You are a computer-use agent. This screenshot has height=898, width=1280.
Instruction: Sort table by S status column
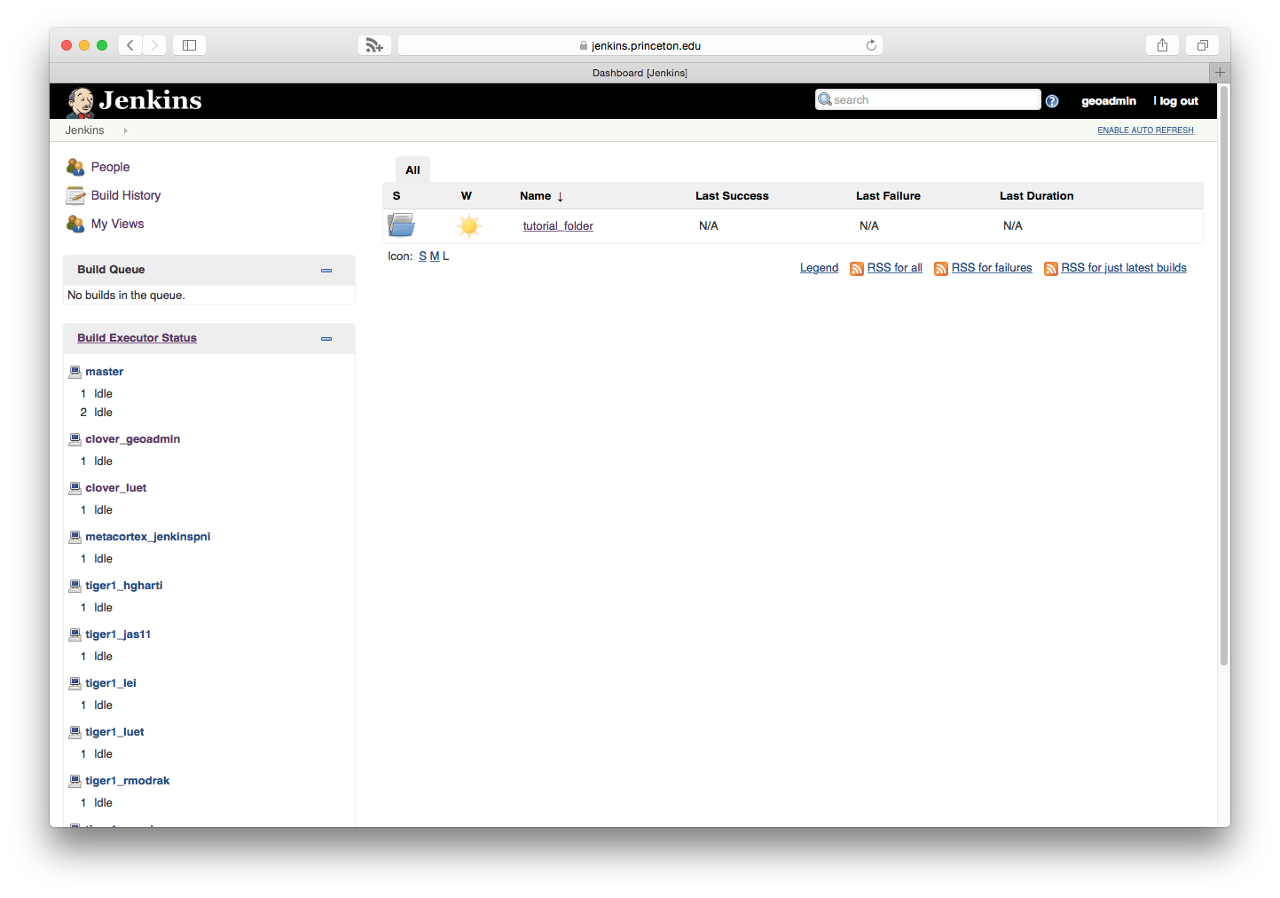point(397,196)
